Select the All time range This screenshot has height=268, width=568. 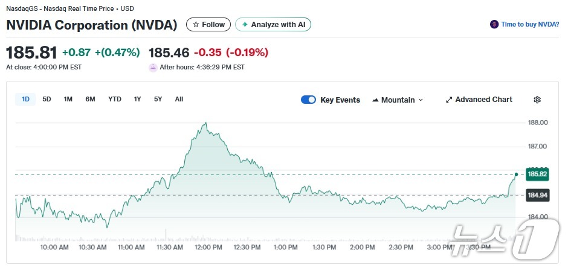click(179, 99)
